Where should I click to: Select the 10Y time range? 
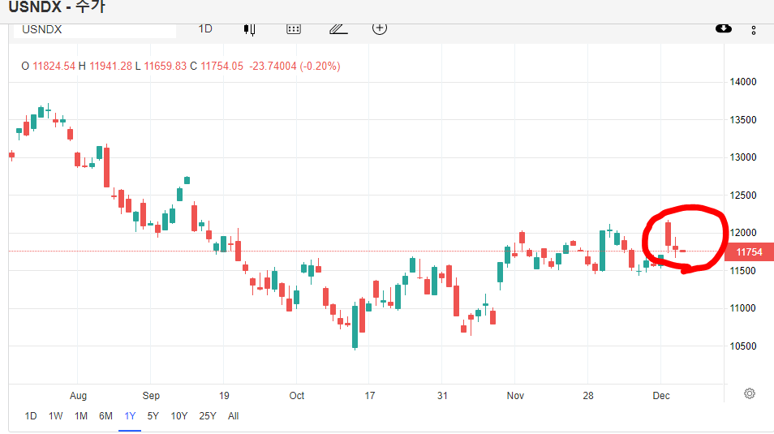click(x=179, y=415)
